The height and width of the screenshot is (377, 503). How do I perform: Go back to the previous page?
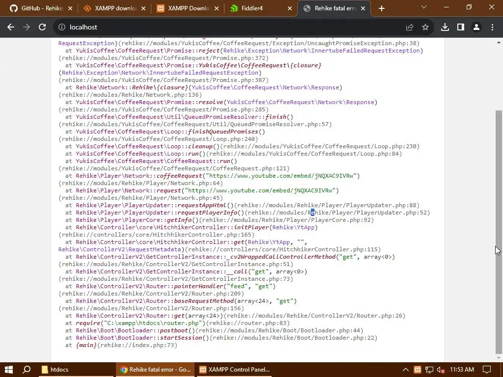tap(11, 27)
